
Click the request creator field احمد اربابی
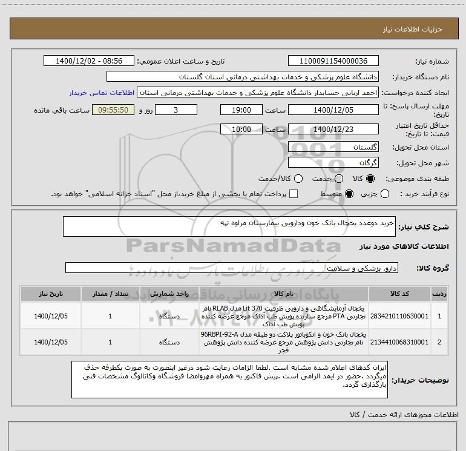(x=258, y=93)
